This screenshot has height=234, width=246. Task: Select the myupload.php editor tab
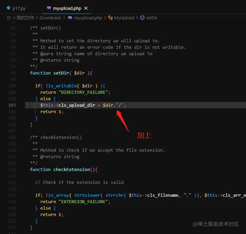(67, 8)
